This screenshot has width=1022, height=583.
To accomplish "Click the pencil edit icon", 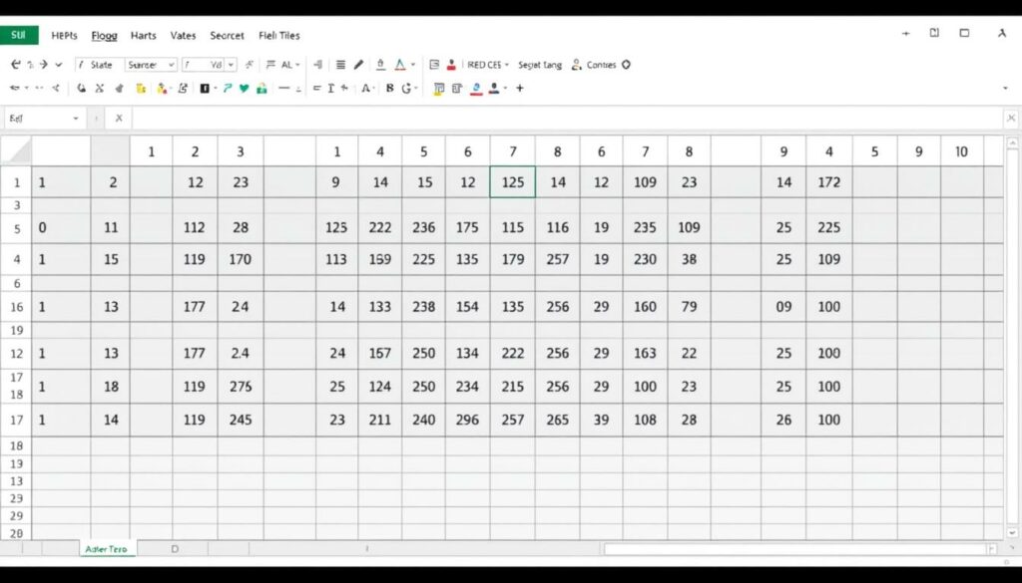I will pos(358,65).
